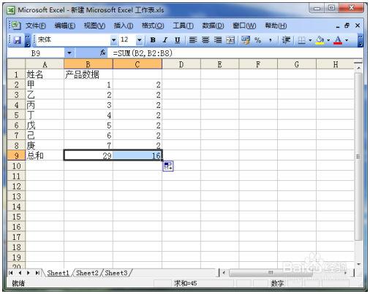
Task: Toggle Bold formatting
Action: [153, 40]
